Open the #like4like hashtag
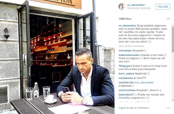 pyautogui.click(x=124, y=98)
